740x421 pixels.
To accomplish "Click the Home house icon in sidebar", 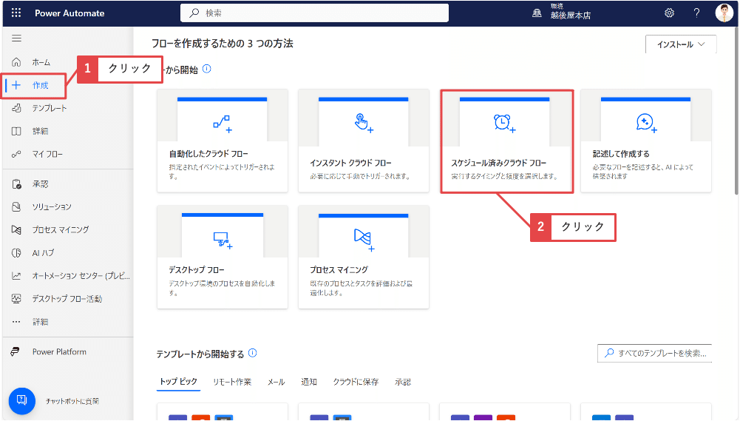I will 16,62.
